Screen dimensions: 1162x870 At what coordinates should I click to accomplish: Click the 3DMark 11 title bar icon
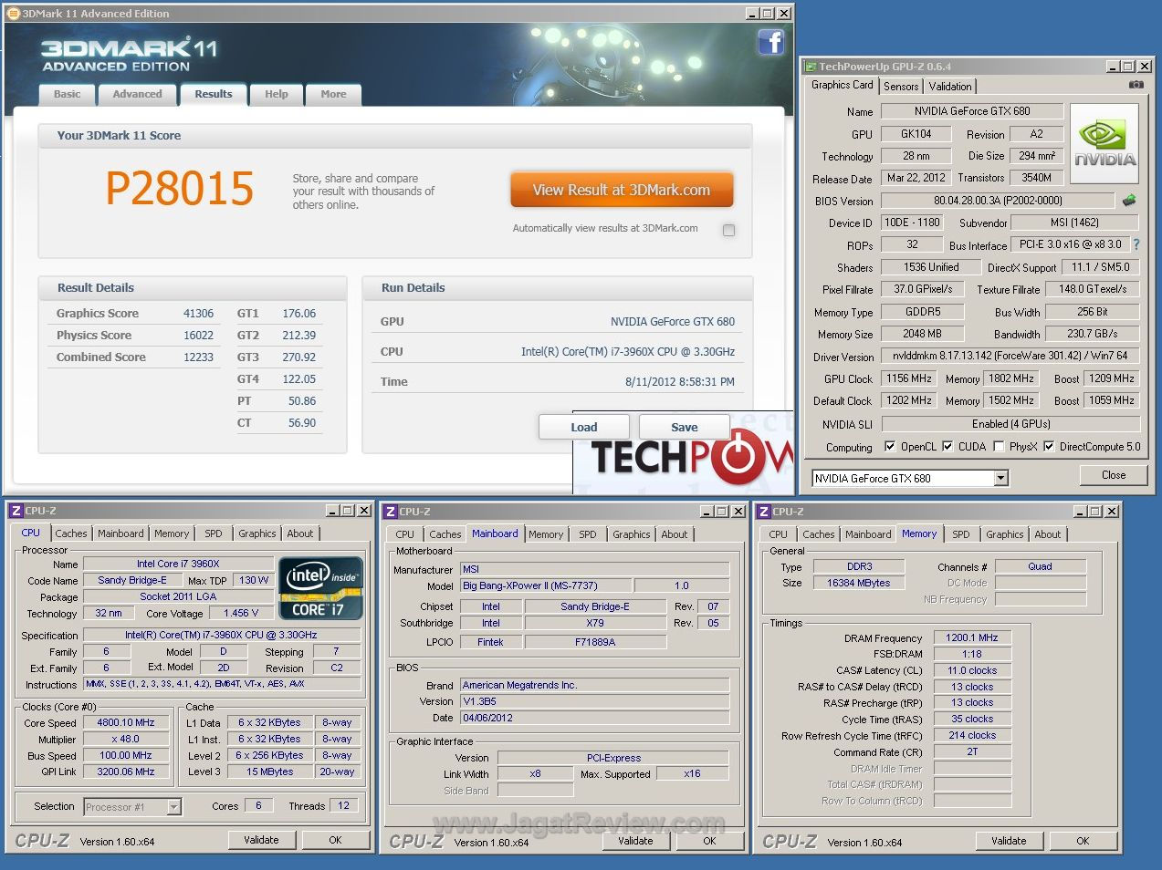click(x=13, y=14)
